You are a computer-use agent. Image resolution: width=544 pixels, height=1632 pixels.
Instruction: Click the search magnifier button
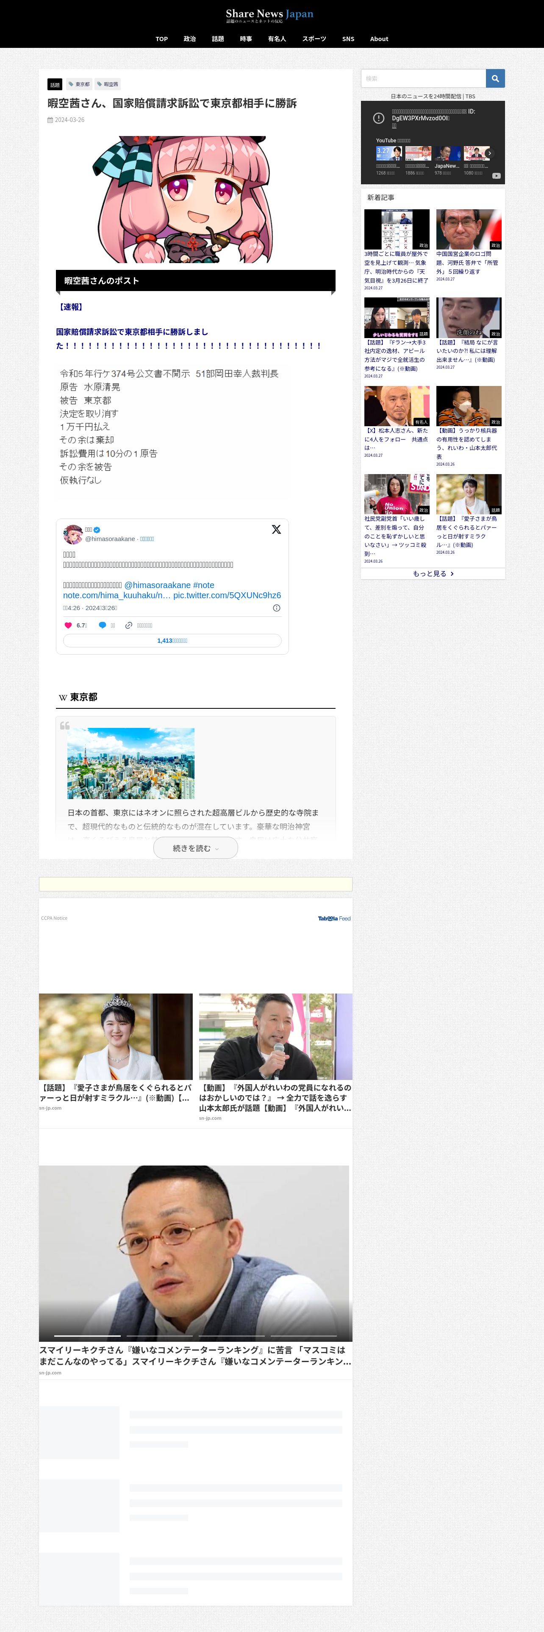tap(495, 78)
